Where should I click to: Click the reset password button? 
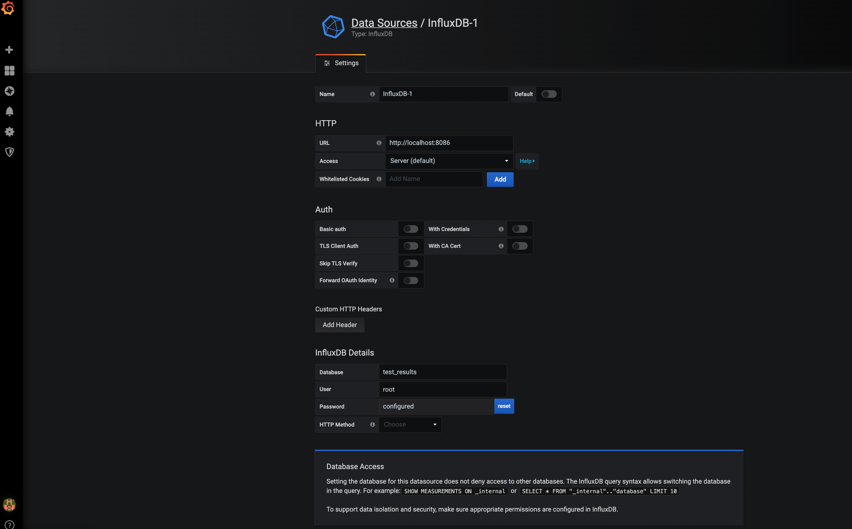click(x=503, y=406)
